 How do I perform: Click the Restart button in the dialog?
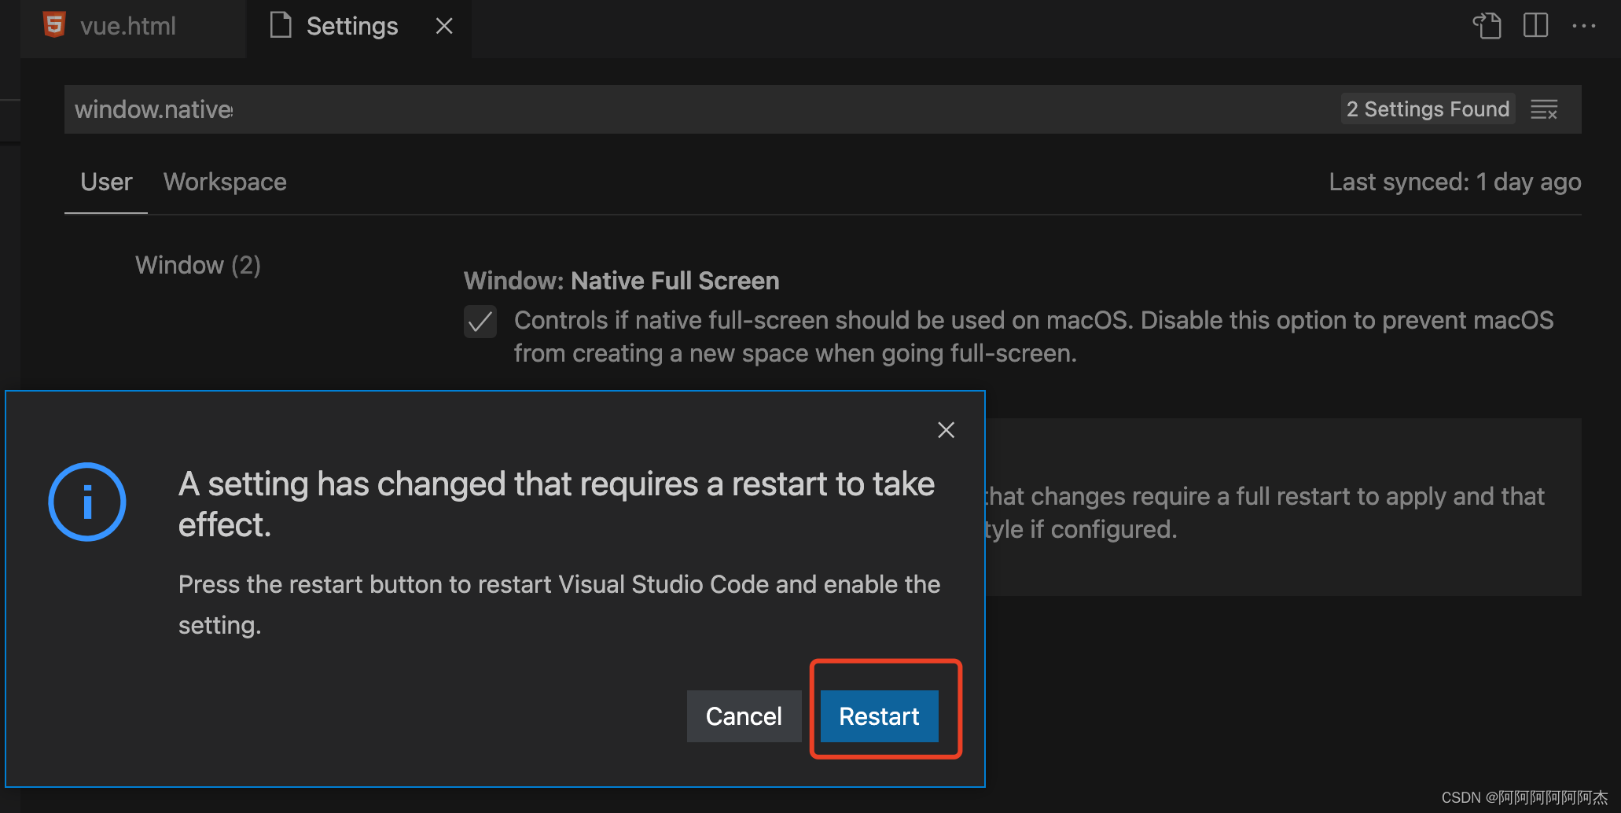(x=879, y=716)
